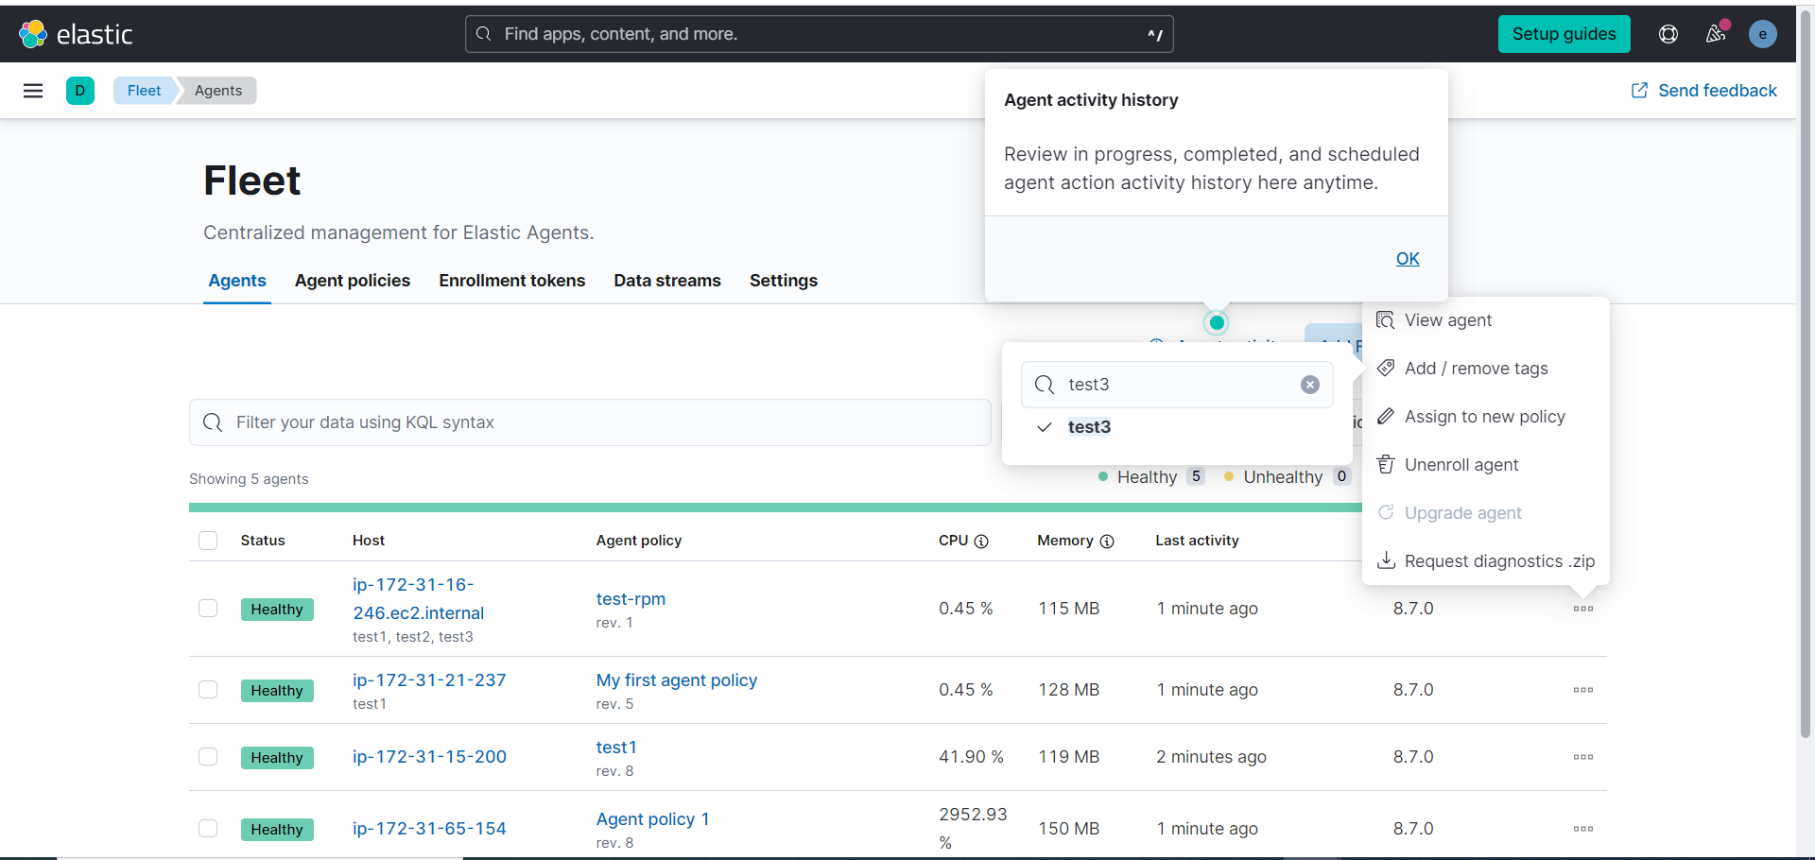The height and width of the screenshot is (860, 1815).
Task: Open actions menu for agent ip-172-31-65-154
Action: pos(1582,829)
